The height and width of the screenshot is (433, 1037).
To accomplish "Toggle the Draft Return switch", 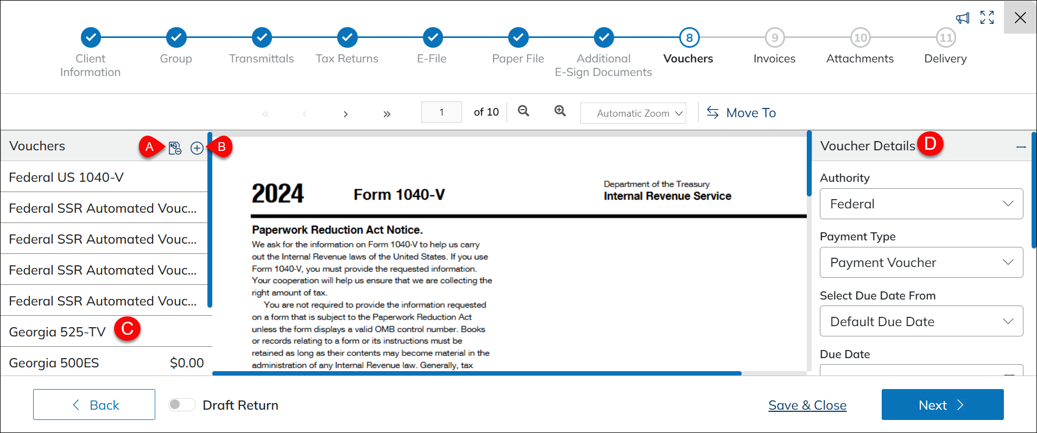I will tap(182, 405).
